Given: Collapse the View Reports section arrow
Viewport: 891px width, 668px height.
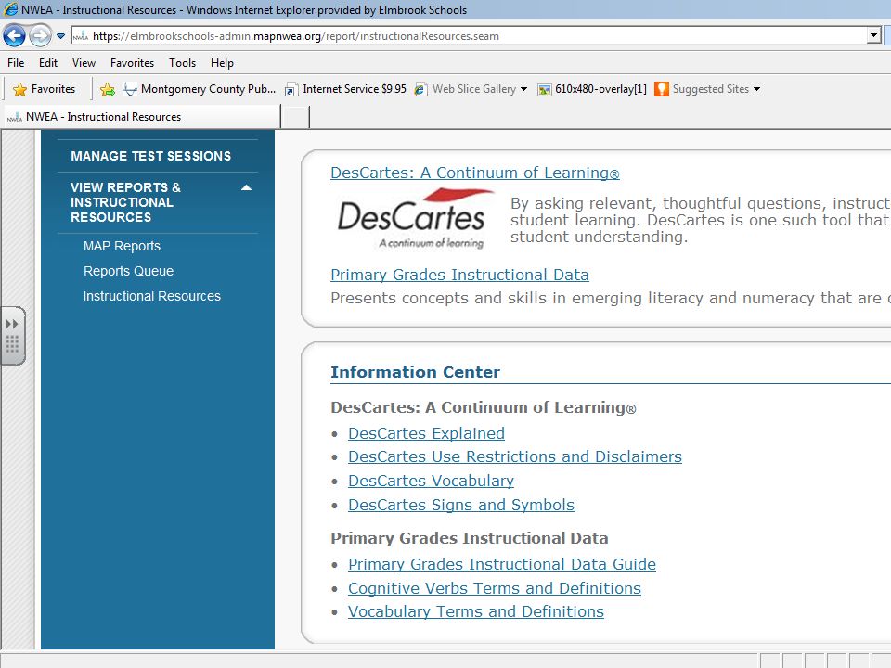Looking at the screenshot, I should point(246,187).
